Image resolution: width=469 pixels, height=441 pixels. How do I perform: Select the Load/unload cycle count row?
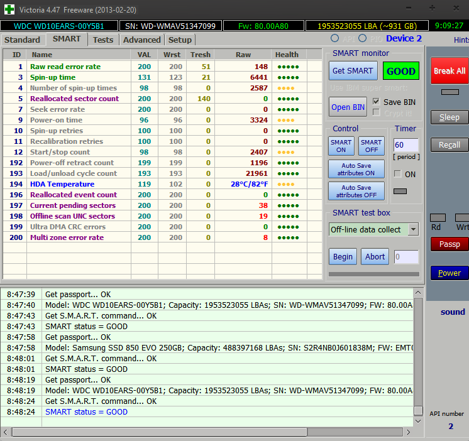click(162, 173)
